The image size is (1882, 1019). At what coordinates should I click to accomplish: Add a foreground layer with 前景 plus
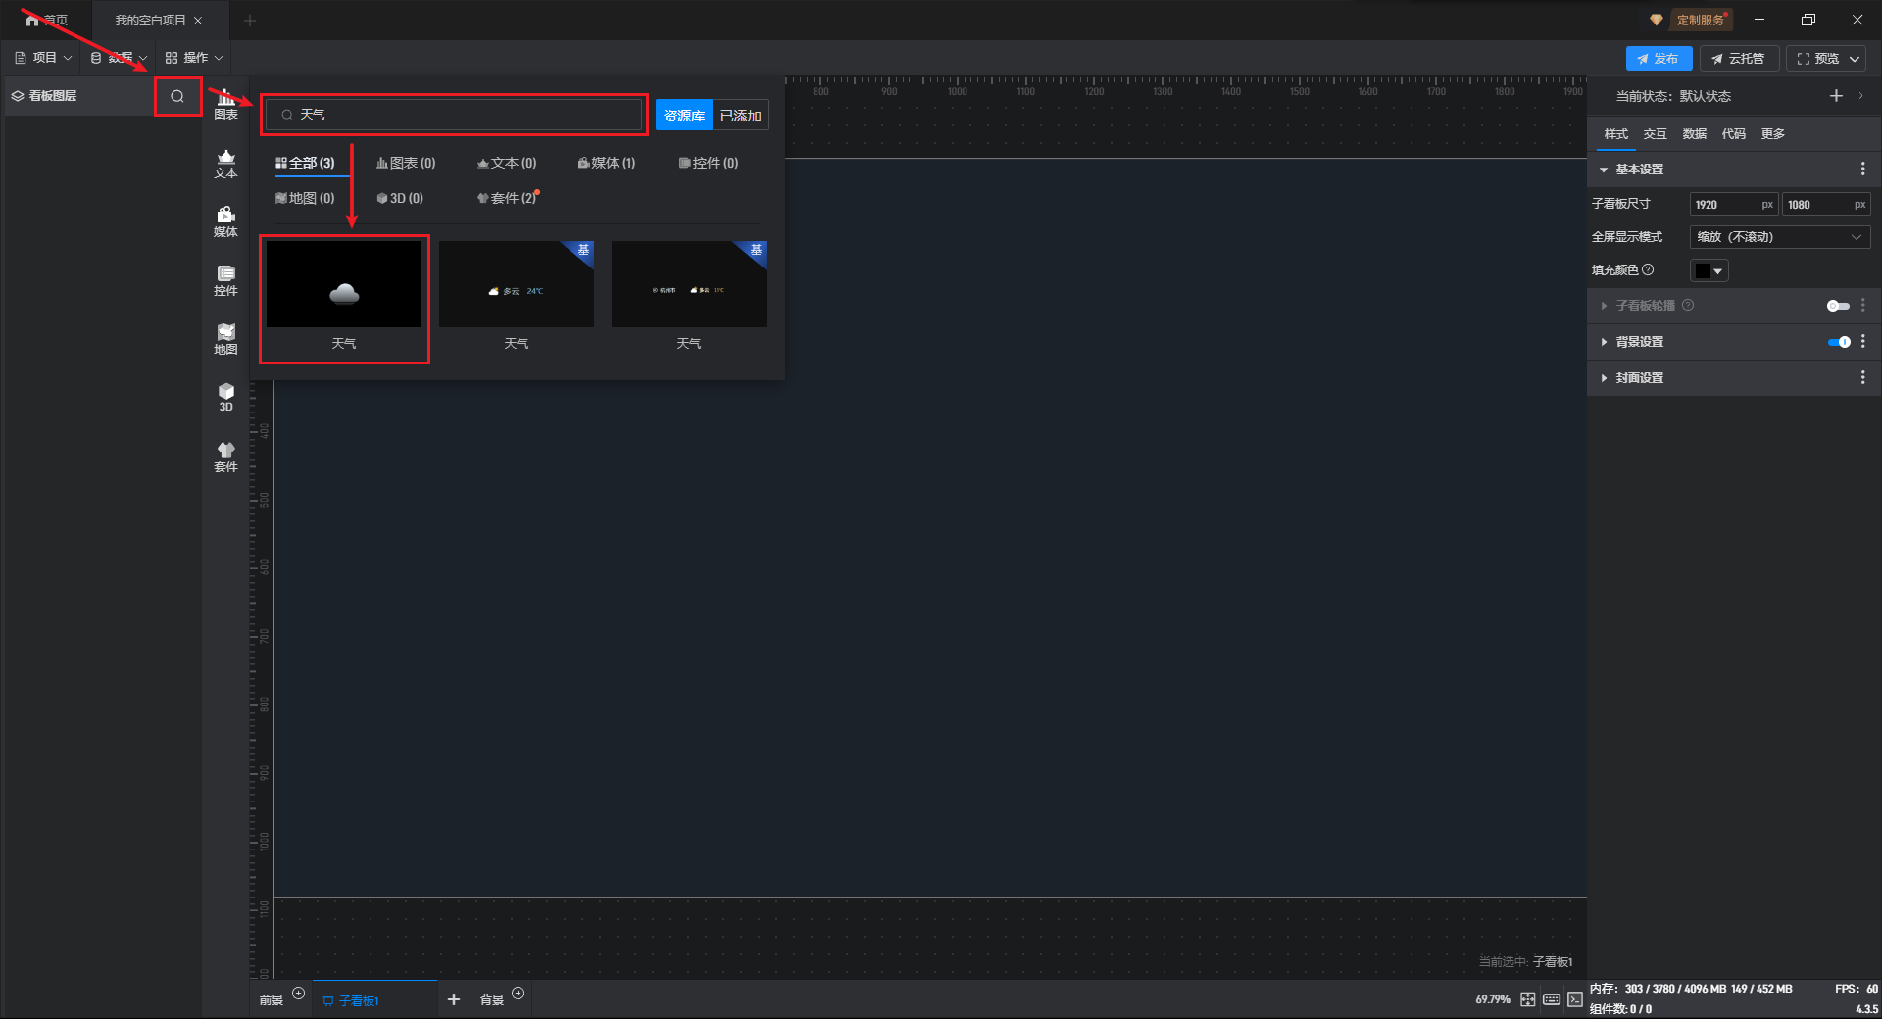299,994
